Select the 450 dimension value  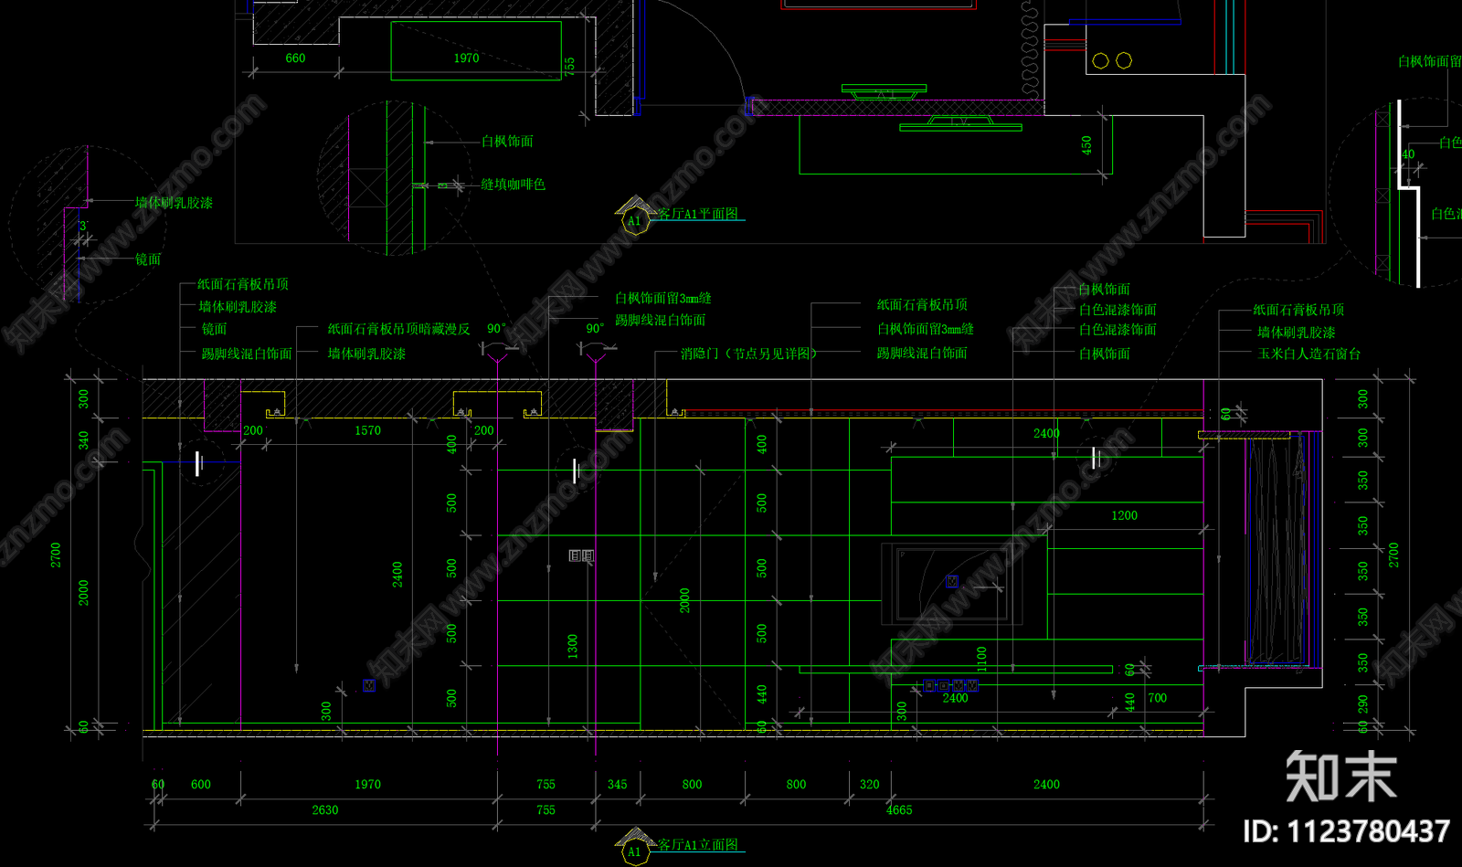(x=1086, y=144)
